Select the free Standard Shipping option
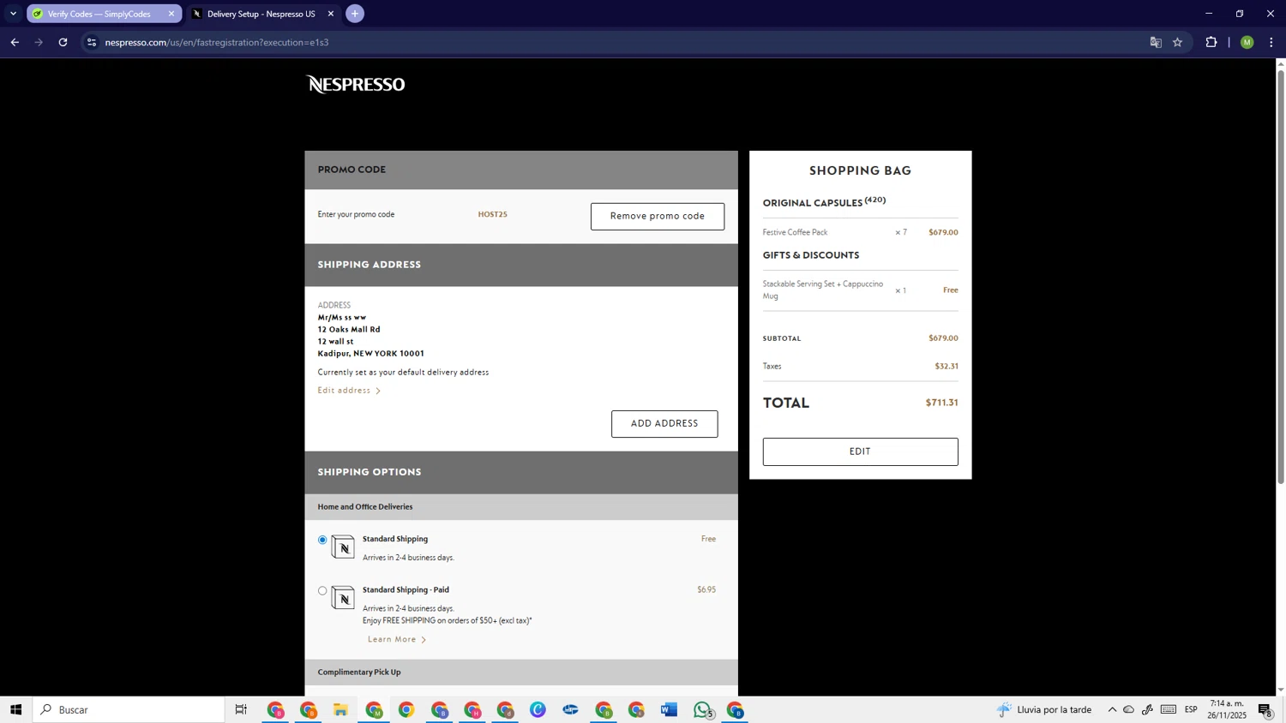Screen dimensions: 1286x723 [x=322, y=540]
